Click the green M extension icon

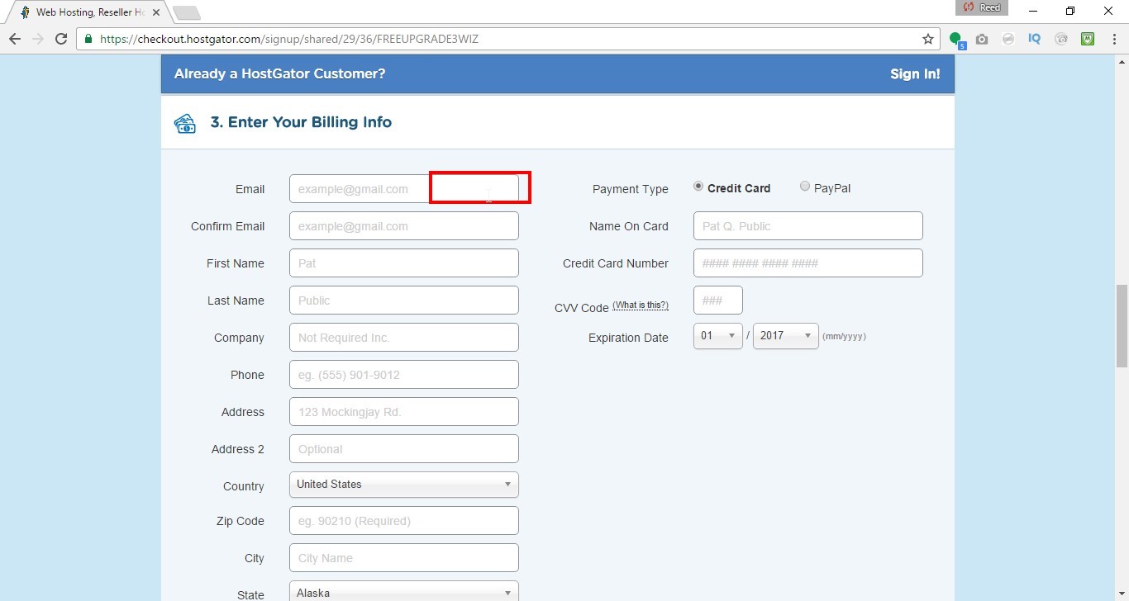pos(1089,38)
